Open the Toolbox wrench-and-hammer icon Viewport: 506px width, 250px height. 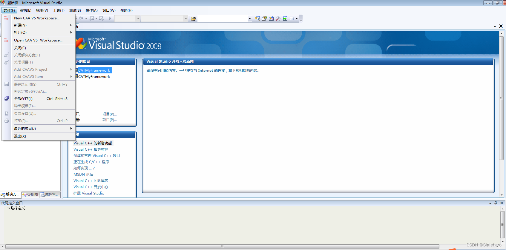278,18
